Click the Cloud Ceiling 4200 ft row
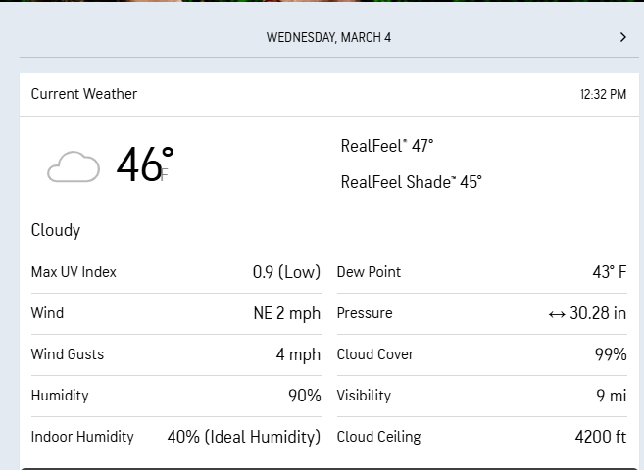Screen dimensions: 644x470 pos(481,437)
